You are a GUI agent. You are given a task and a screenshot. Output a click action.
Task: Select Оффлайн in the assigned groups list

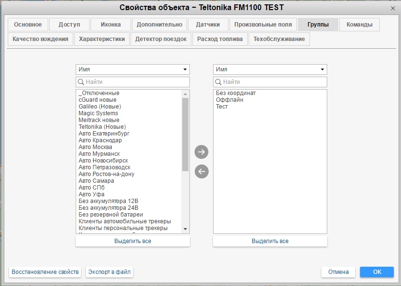(x=229, y=100)
